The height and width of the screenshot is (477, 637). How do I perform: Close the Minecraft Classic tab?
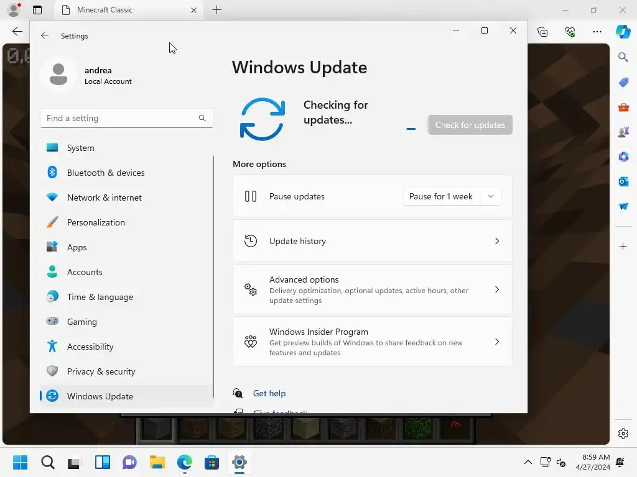194,10
